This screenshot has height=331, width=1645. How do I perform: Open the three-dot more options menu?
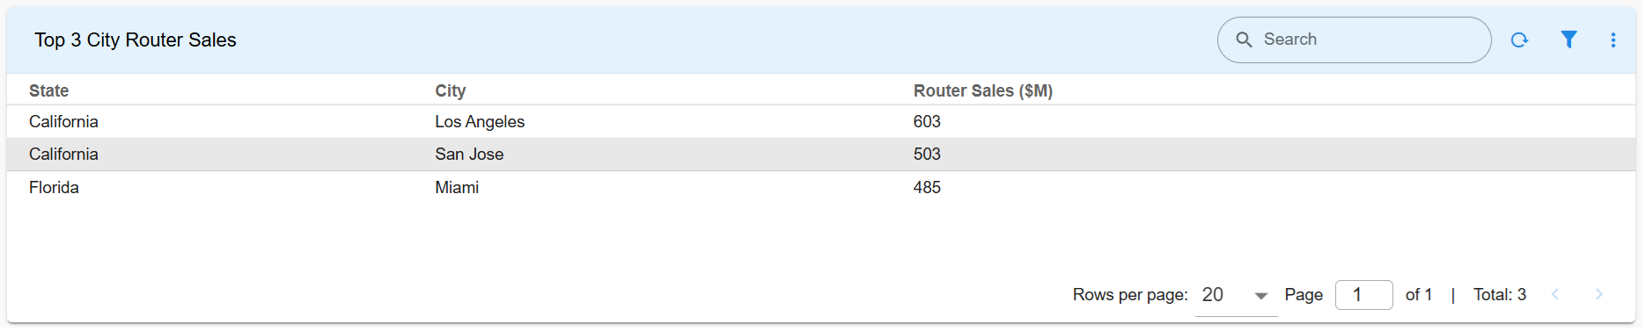[x=1613, y=40]
